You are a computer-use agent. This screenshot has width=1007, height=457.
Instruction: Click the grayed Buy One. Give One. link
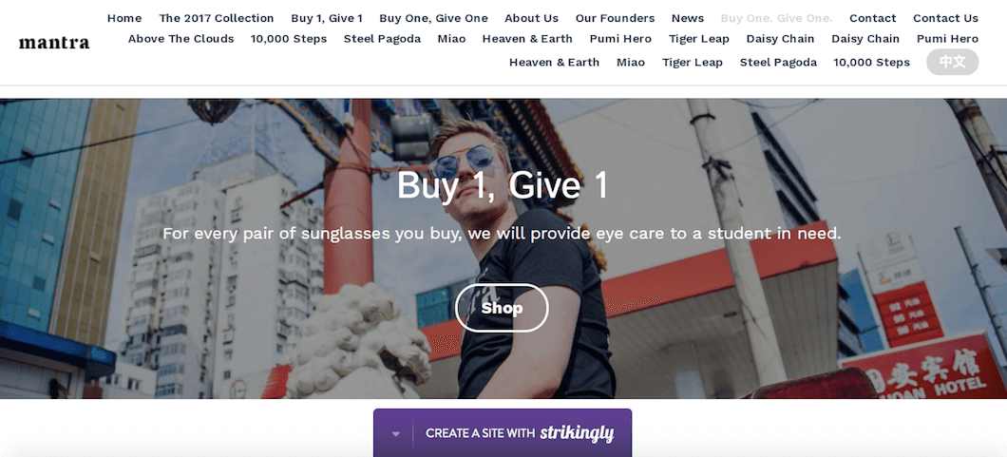coord(776,18)
